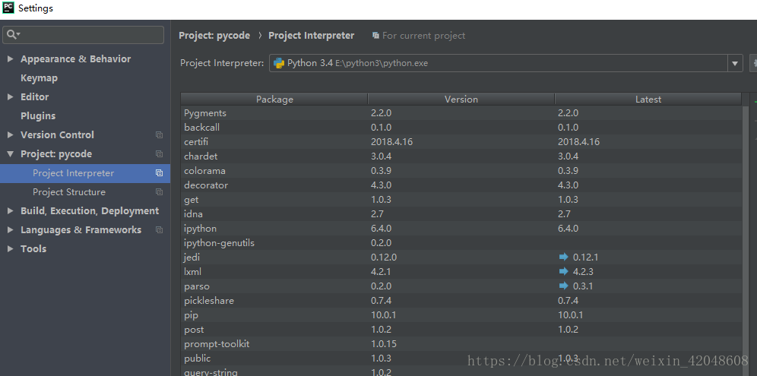Open the Keymap settings page
Viewport: 757px width, 376px height.
[x=39, y=78]
